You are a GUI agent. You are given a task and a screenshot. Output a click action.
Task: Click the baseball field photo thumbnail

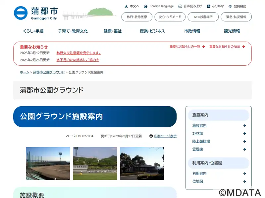pos(48,163)
